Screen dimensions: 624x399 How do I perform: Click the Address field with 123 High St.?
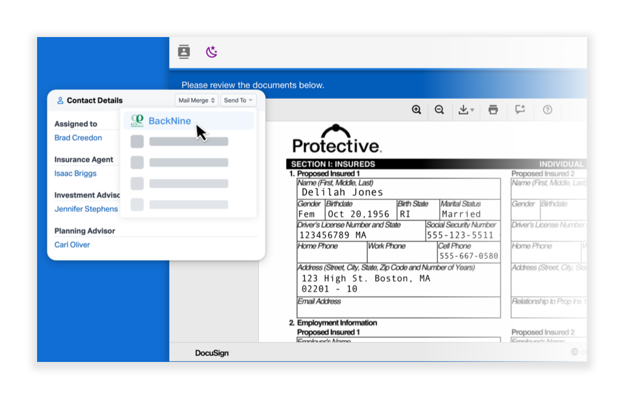[x=398, y=280]
